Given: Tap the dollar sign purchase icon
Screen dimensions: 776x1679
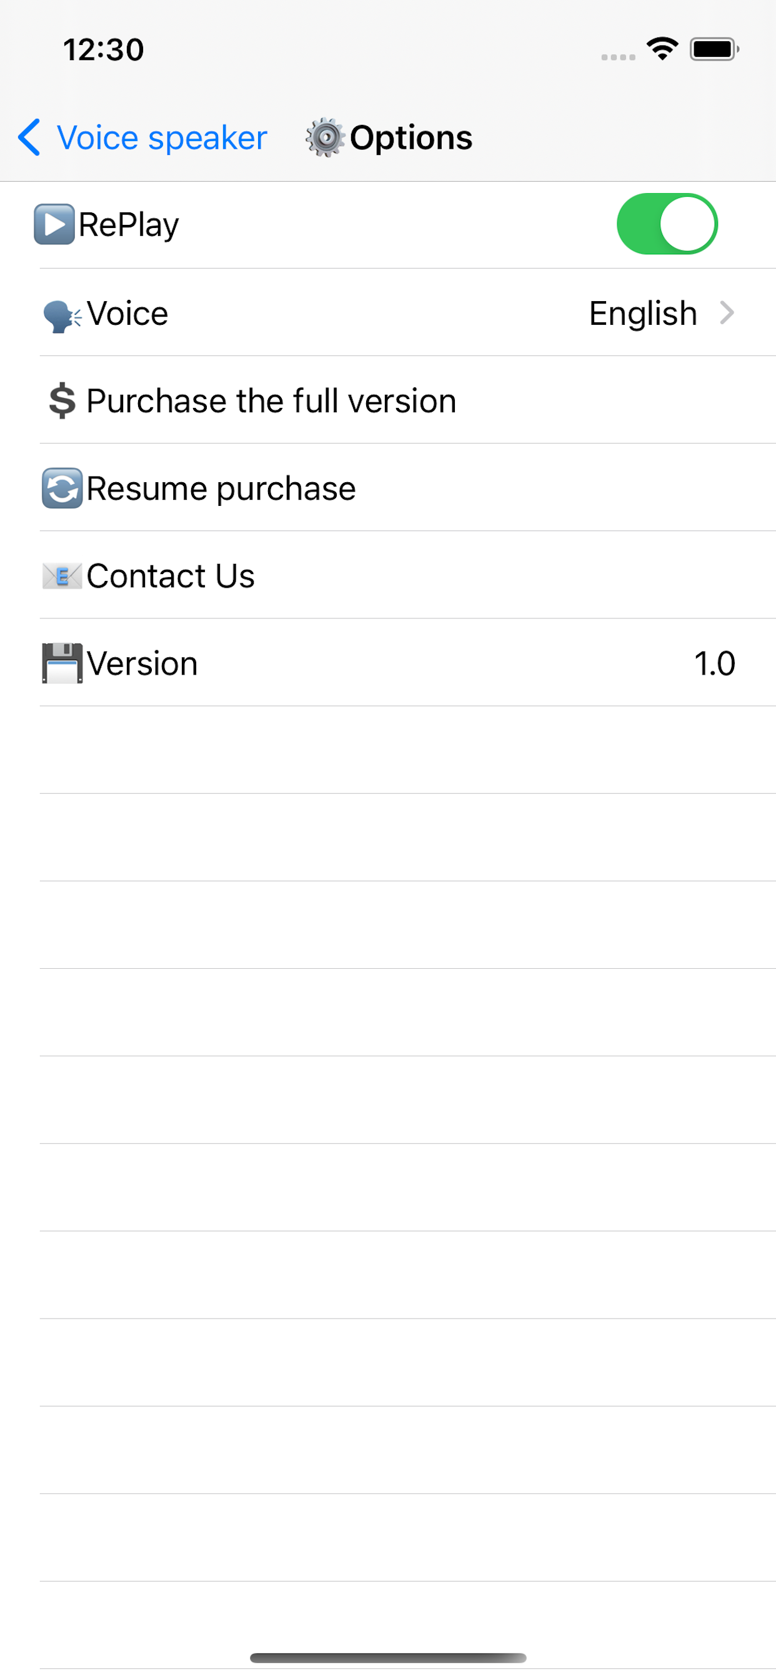Looking at the screenshot, I should 62,401.
